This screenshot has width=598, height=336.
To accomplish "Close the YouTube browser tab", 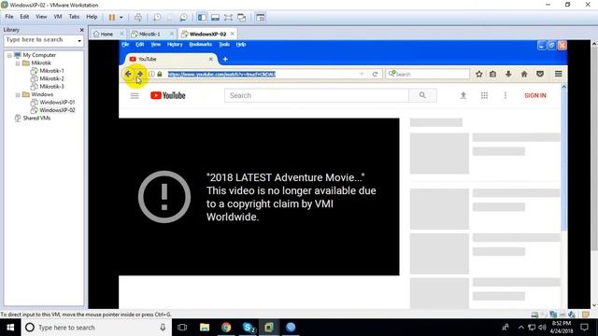I will click(211, 59).
